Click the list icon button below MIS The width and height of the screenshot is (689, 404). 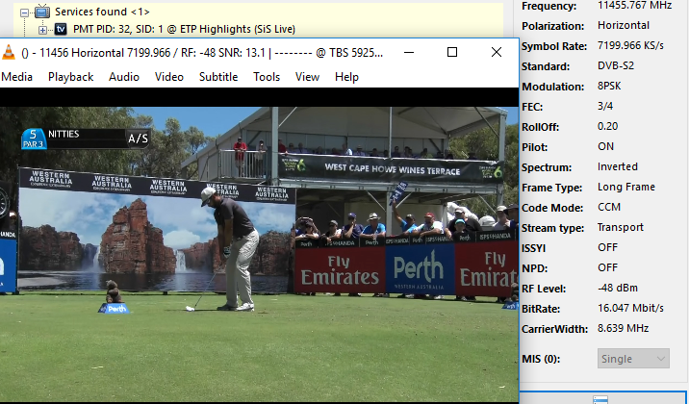(x=600, y=398)
